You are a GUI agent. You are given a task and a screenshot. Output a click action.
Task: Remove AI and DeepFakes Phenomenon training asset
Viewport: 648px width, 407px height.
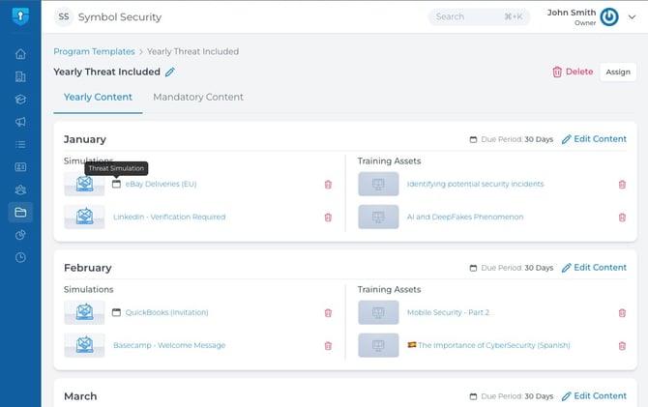click(x=622, y=217)
